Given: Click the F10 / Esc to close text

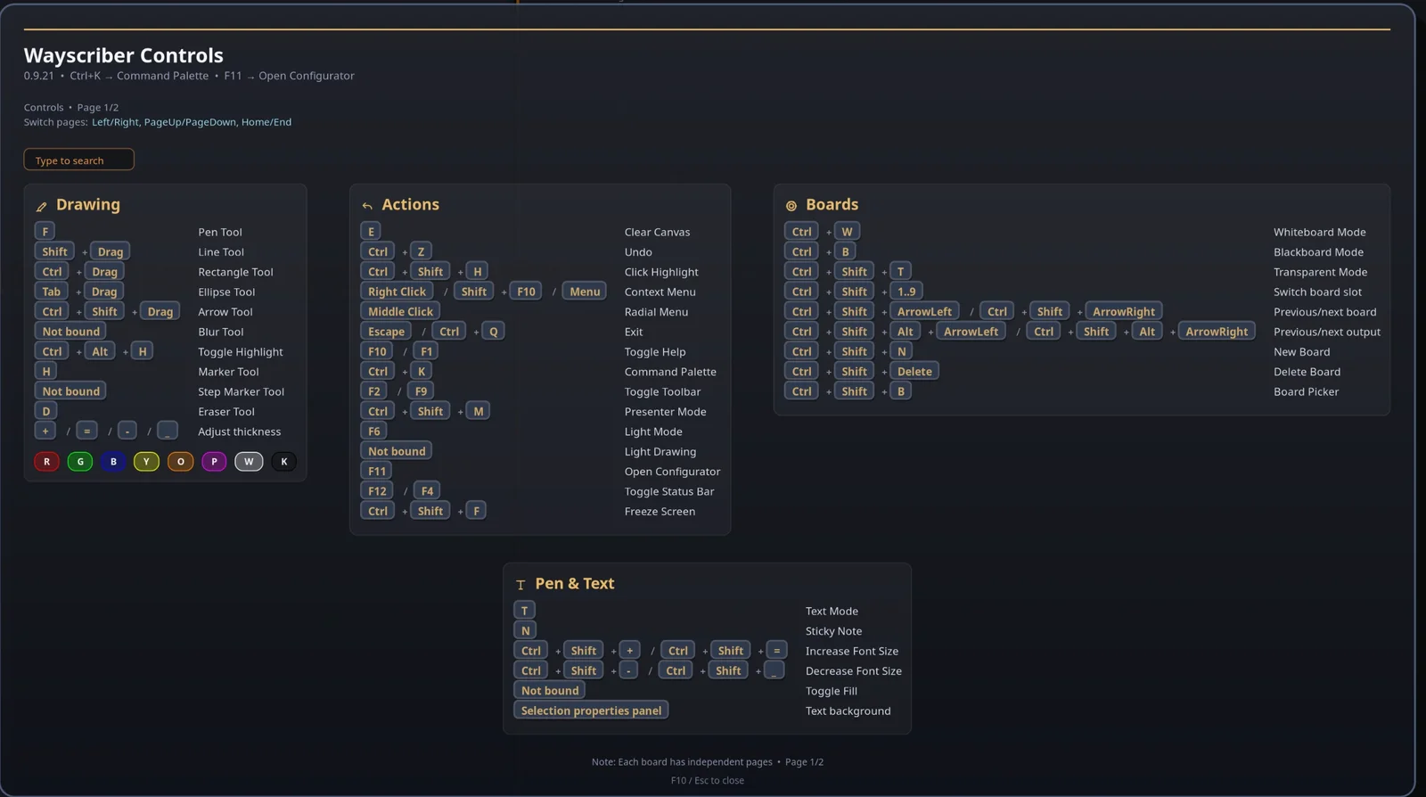Looking at the screenshot, I should (708, 780).
